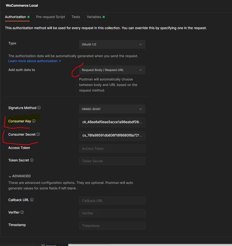Click the Timestamp input field

112,225
